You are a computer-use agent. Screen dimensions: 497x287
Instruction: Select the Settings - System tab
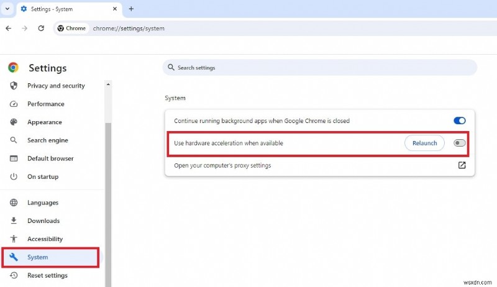[x=68, y=9]
